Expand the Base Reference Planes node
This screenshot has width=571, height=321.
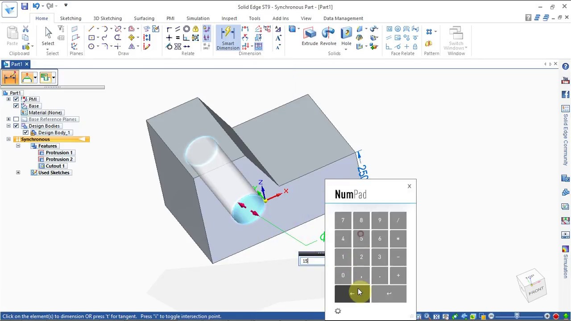click(x=8, y=119)
